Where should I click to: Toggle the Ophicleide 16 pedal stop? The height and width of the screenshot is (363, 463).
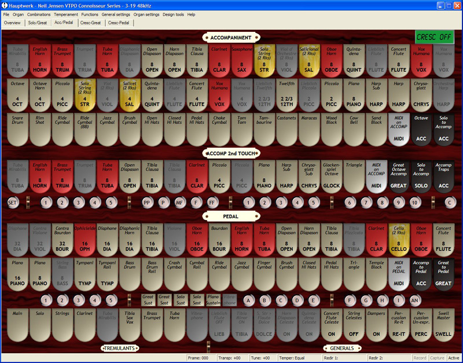[84, 239]
